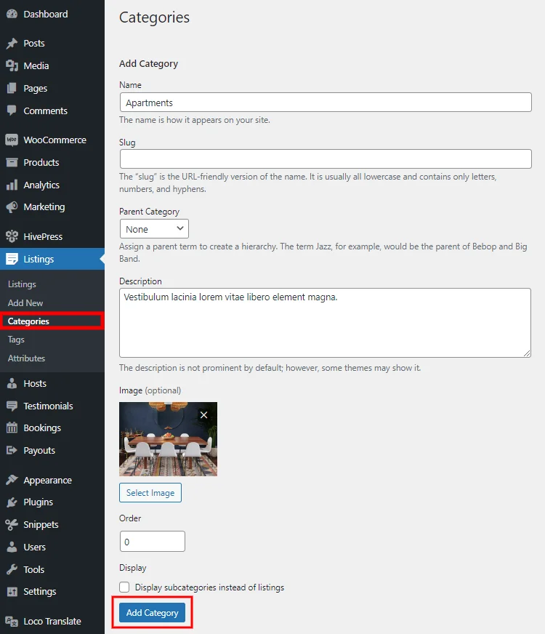The height and width of the screenshot is (634, 545).
Task: Click the Hosts person icon
Action: pyautogui.click(x=12, y=383)
